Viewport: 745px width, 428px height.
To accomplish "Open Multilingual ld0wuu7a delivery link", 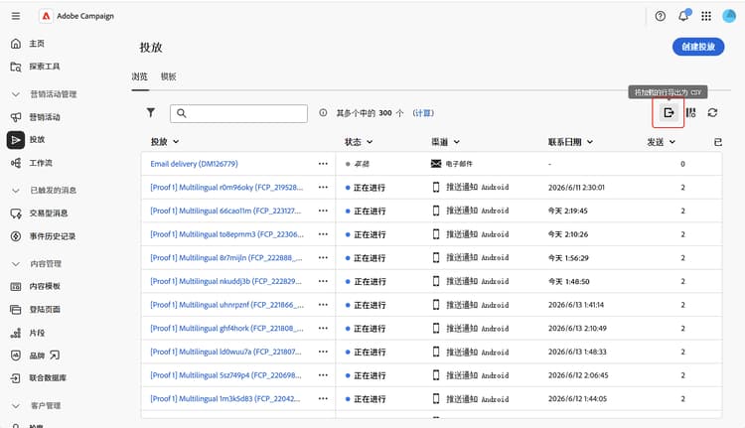I will pos(225,352).
